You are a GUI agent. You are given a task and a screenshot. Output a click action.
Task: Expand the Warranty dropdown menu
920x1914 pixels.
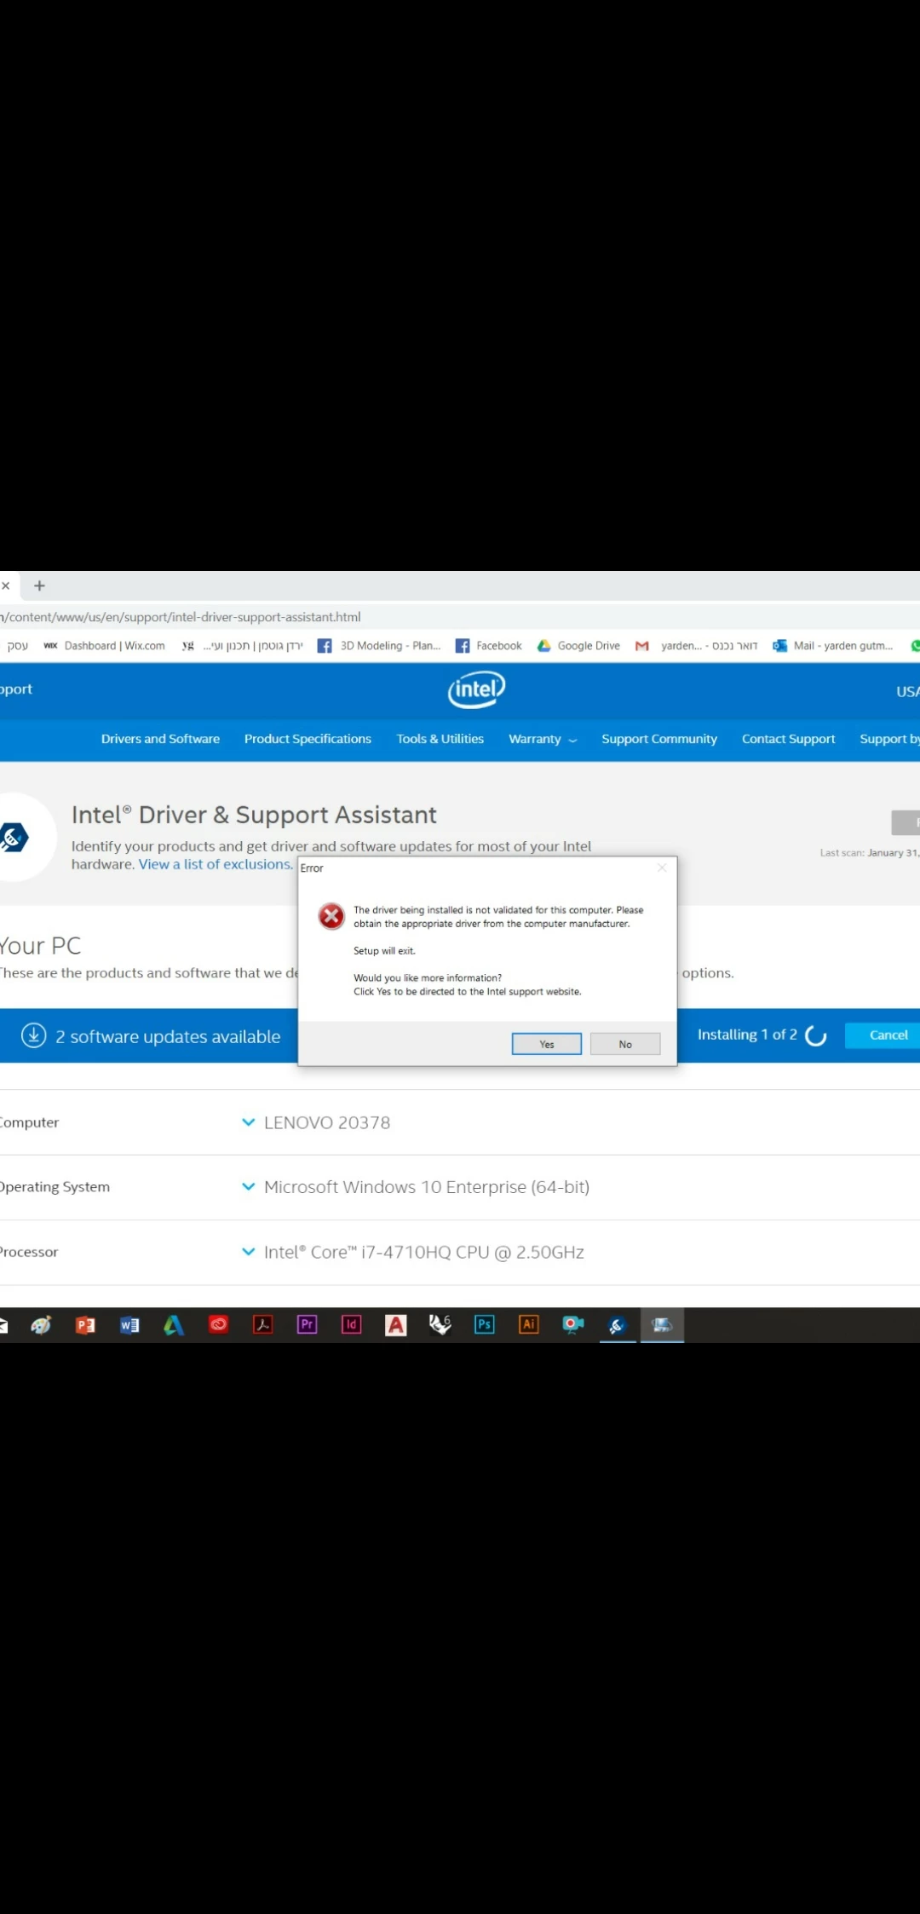(x=543, y=739)
